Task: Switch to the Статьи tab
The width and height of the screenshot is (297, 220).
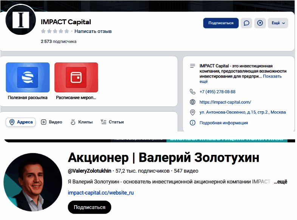Action: click(x=112, y=122)
